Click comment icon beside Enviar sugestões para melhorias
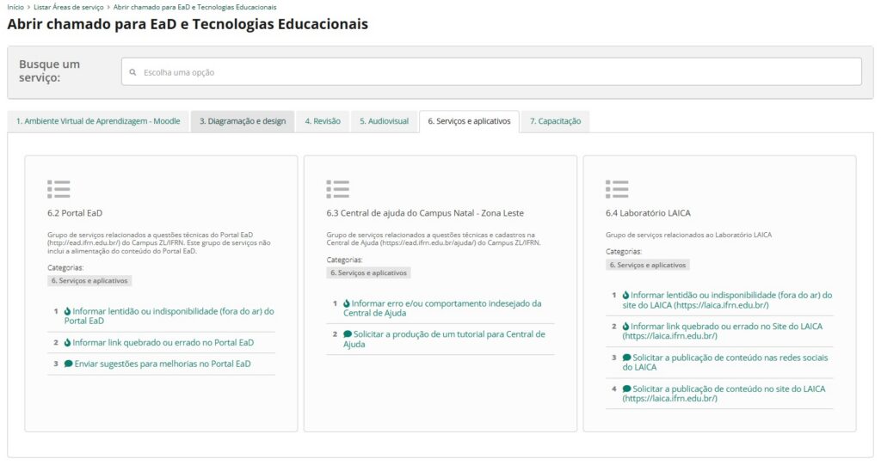 pyautogui.click(x=69, y=364)
